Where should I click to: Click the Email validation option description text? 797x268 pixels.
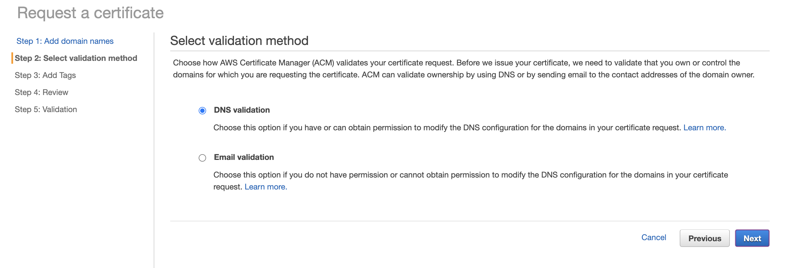pos(470,175)
